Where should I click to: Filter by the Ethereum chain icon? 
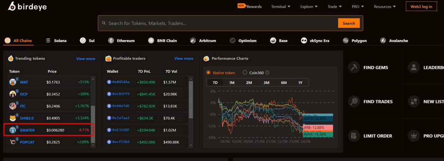point(111,41)
